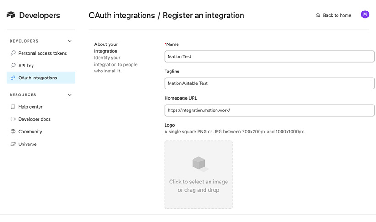Open the purple M account avatar
376x222 pixels.
pyautogui.click(x=365, y=14)
